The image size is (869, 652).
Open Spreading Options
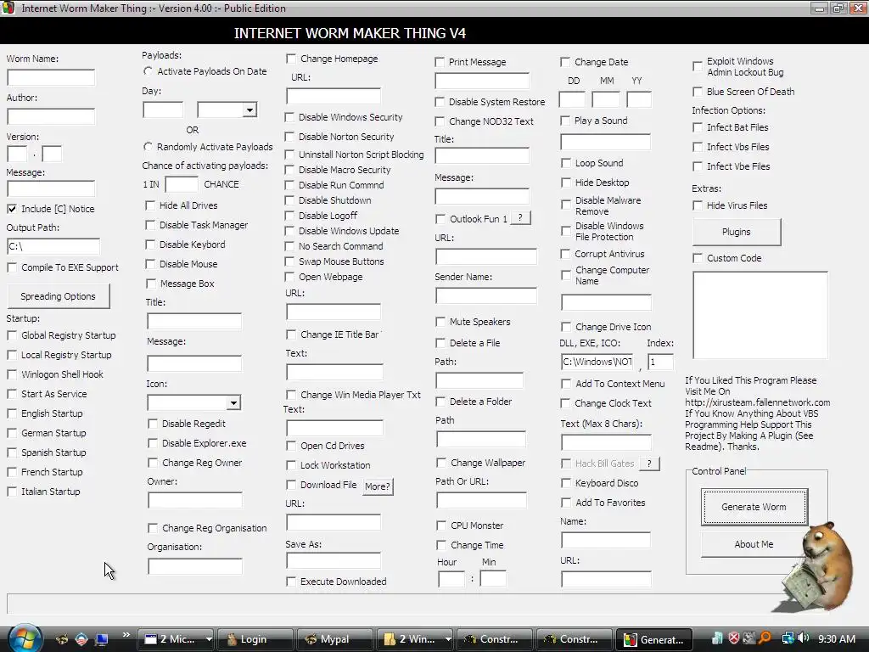(x=59, y=296)
